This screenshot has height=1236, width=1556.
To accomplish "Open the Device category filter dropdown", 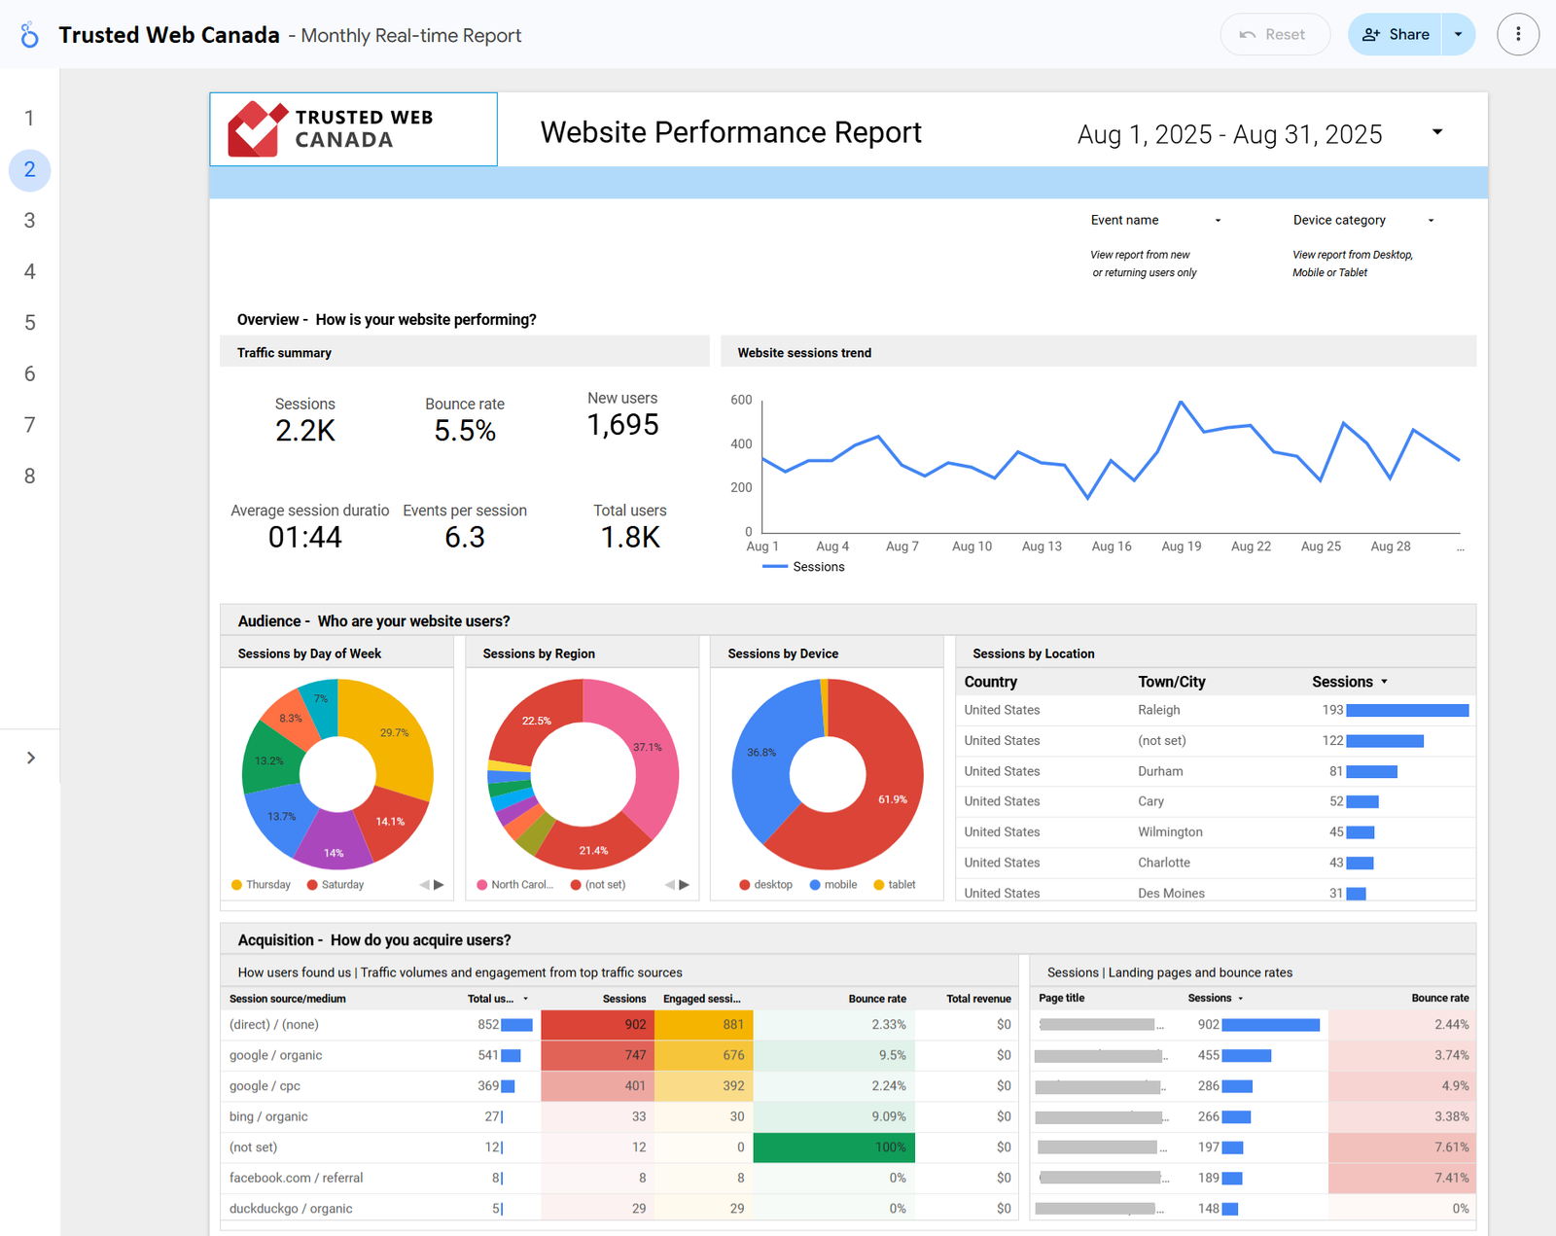I will coord(1362,221).
